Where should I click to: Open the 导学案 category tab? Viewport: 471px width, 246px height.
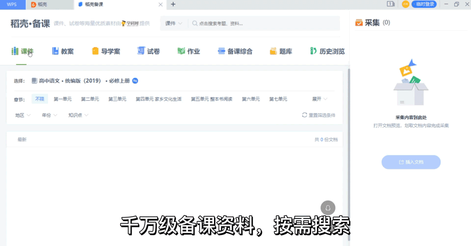tap(106, 51)
